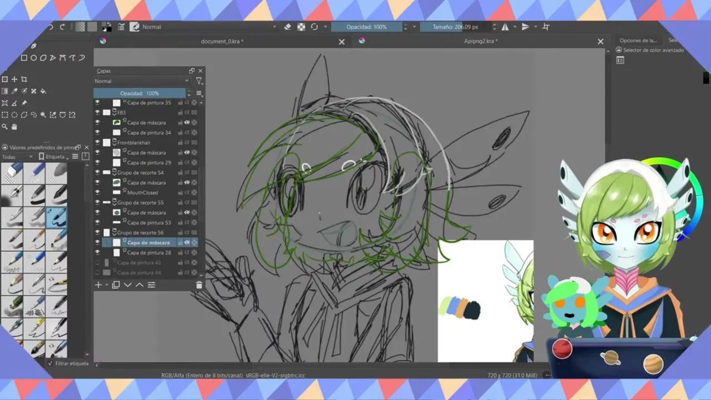Move selected layer up

139,285
